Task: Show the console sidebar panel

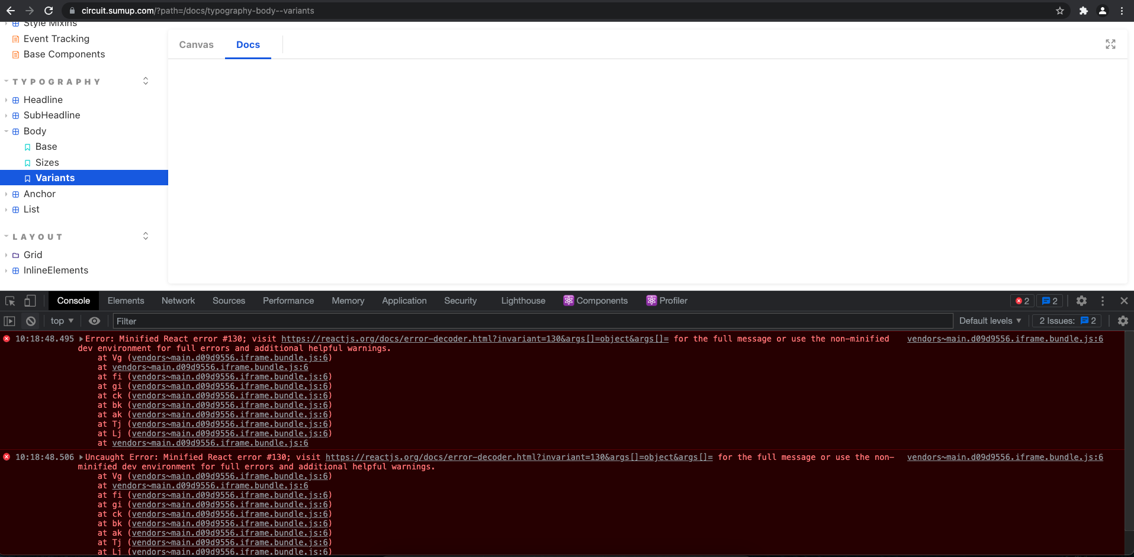Action: tap(9, 320)
